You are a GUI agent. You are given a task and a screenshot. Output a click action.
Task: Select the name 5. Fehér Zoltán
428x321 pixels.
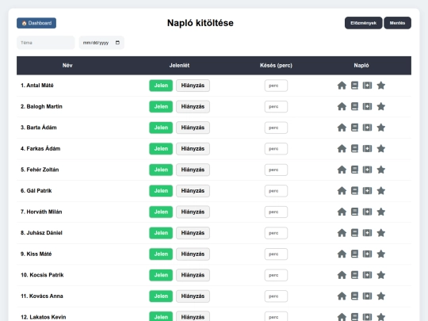click(x=40, y=170)
